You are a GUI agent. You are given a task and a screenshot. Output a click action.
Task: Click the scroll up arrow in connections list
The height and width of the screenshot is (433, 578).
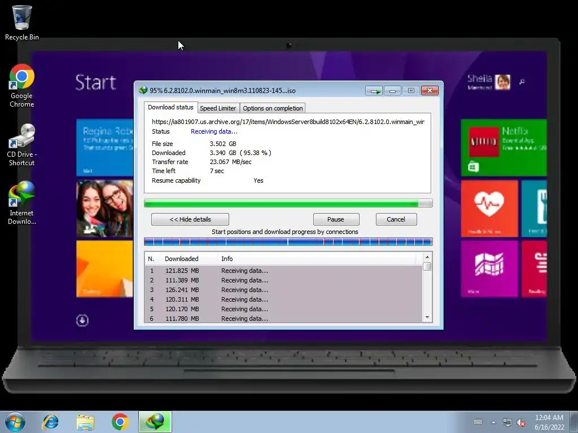pos(427,257)
